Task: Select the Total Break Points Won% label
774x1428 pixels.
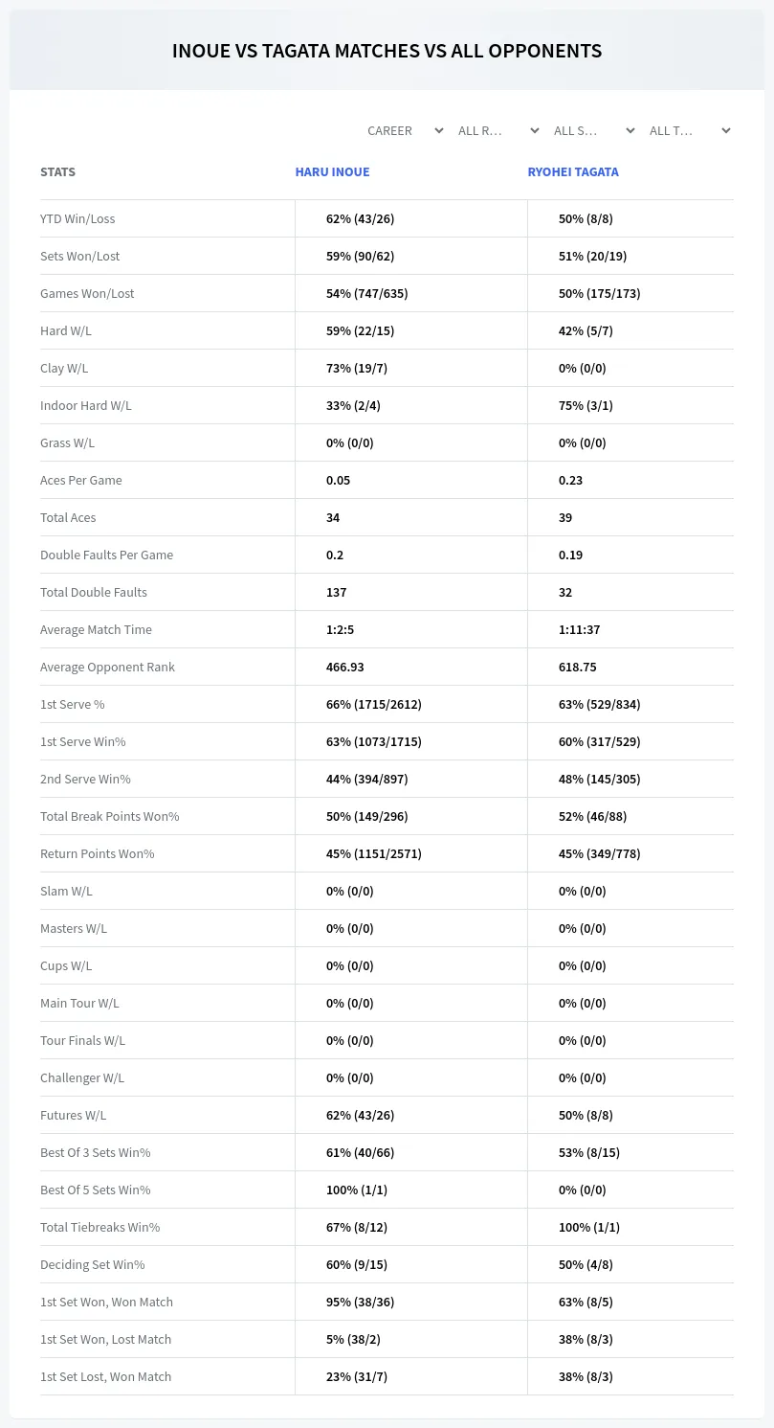Action: [x=110, y=816]
